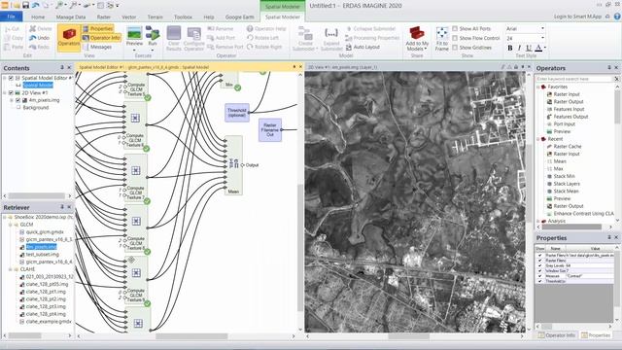
Task: Open the help icon at top right
Action: coord(617,17)
